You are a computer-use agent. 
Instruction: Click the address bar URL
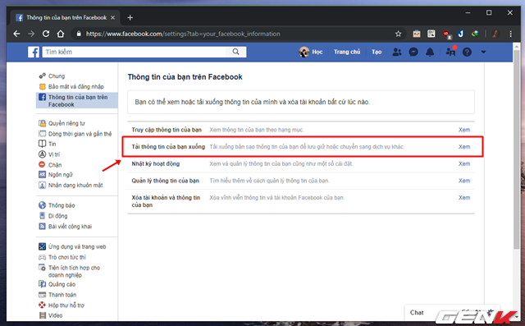(183, 34)
